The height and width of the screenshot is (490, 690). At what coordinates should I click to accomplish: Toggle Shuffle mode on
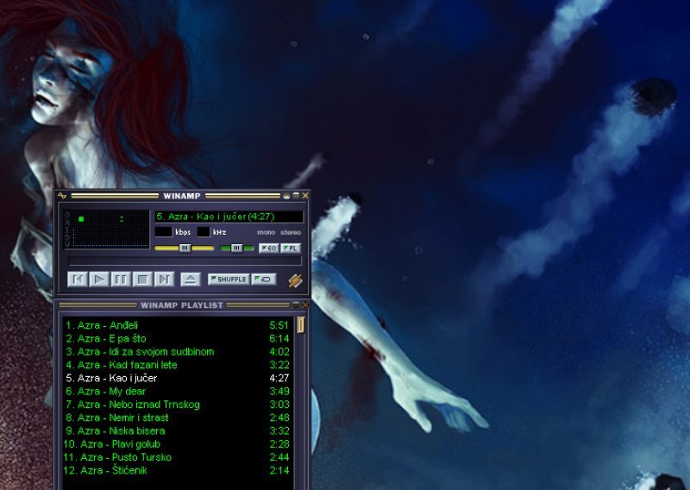229,280
